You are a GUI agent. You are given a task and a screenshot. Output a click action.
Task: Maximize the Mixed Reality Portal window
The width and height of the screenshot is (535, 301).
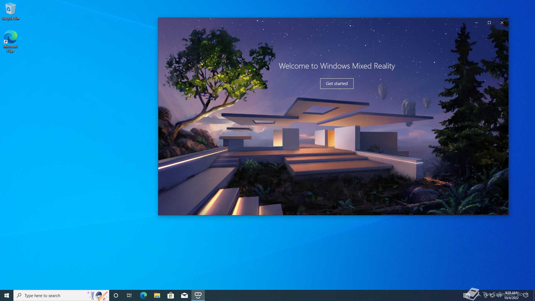click(x=489, y=23)
